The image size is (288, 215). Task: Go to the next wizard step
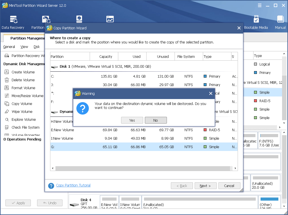coord(205,186)
